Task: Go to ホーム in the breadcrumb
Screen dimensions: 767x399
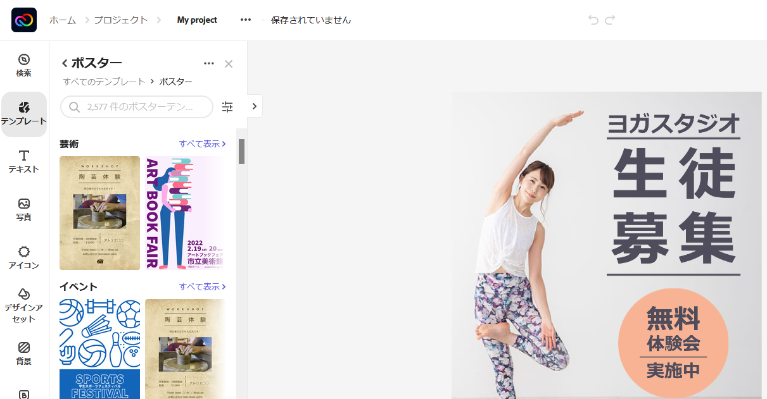Action: [x=63, y=20]
